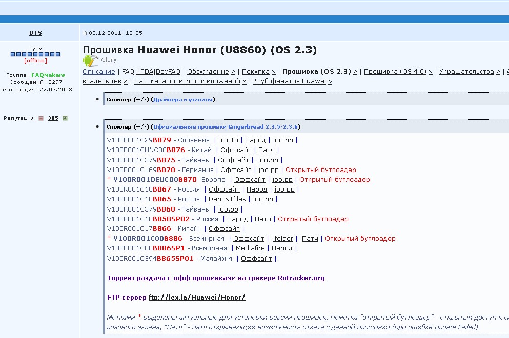
Task: Open Наш каталог игр и приложений link
Action: click(190, 81)
